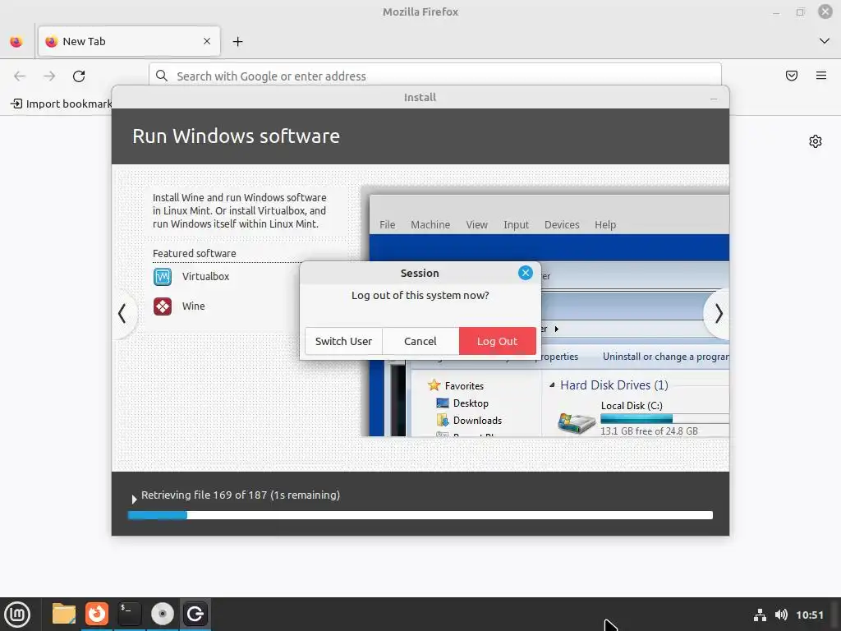Click the disc installer icon in taskbar

tap(162, 614)
